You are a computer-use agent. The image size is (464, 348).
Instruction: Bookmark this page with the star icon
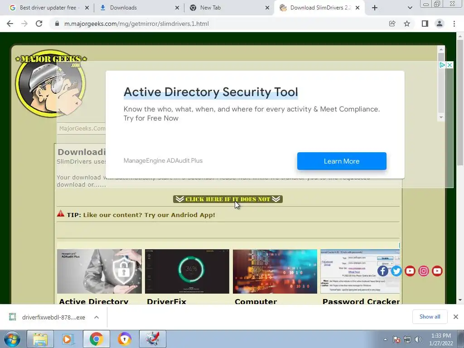coord(407,24)
